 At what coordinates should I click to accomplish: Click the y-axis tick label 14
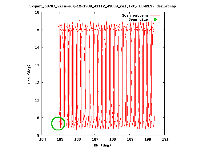[37, 47]
